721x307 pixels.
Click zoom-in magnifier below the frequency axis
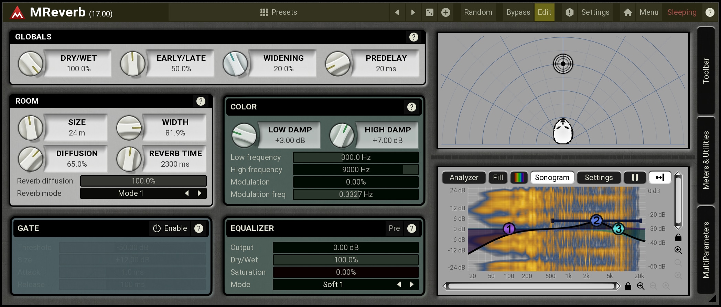point(641,286)
